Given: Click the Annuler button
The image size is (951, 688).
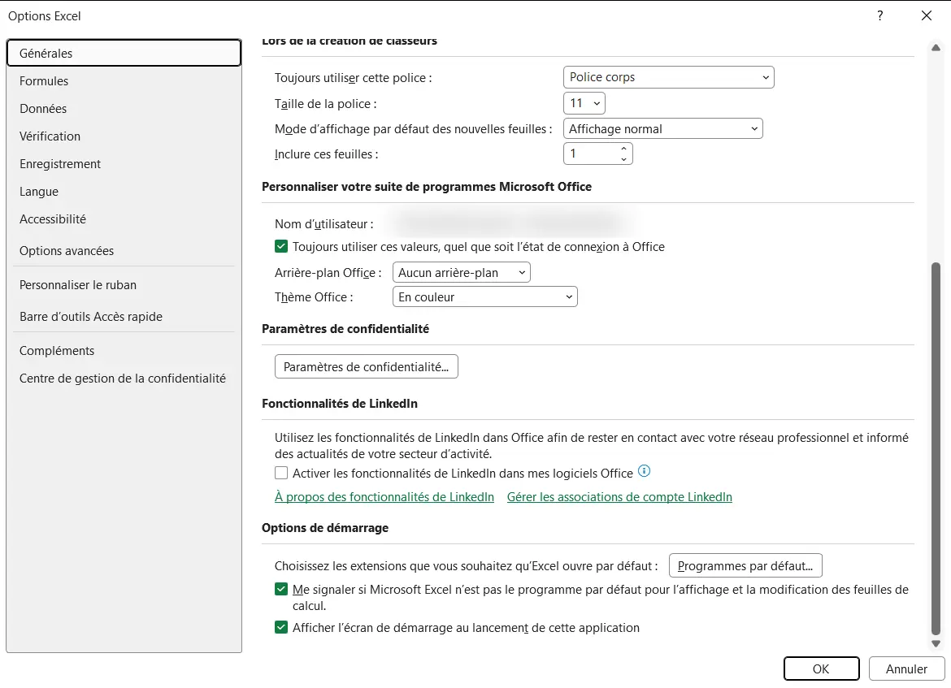Looking at the screenshot, I should pos(906,669).
